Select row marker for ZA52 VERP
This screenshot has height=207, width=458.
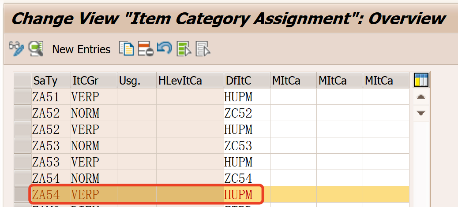click(x=23, y=129)
